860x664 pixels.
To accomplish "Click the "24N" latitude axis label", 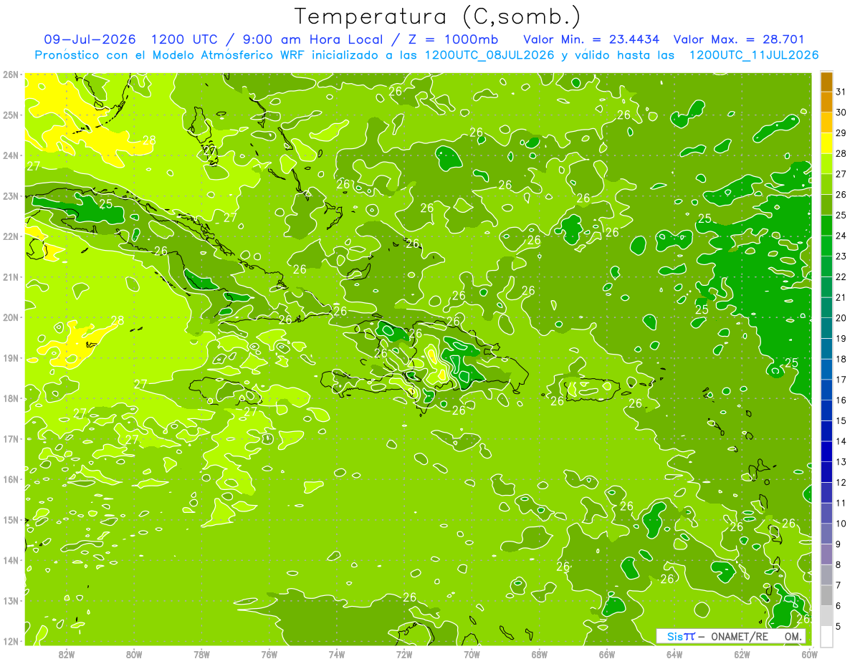I will [x=11, y=155].
